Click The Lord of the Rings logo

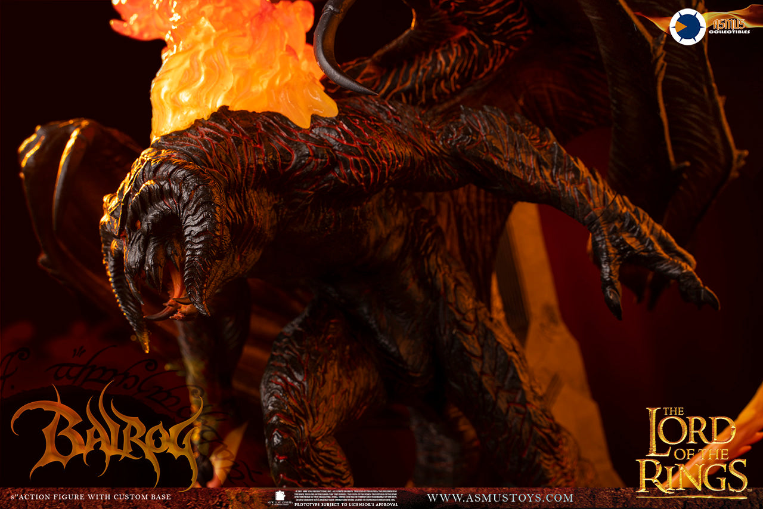coord(691,451)
